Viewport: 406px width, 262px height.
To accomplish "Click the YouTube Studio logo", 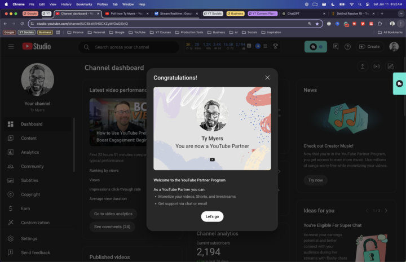I will point(37,46).
